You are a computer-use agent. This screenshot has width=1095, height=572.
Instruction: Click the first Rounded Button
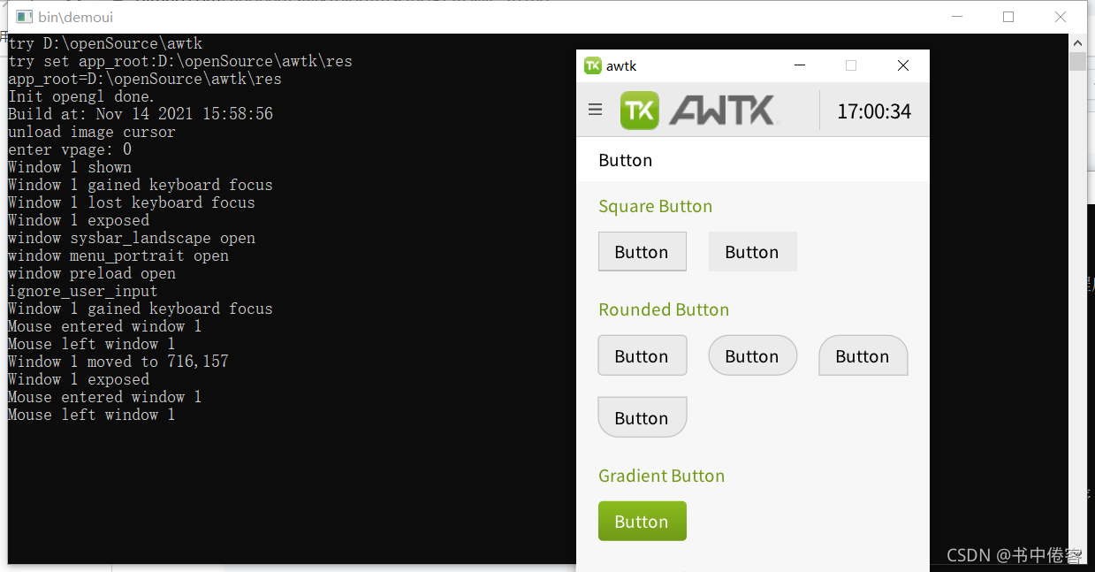pyautogui.click(x=643, y=355)
